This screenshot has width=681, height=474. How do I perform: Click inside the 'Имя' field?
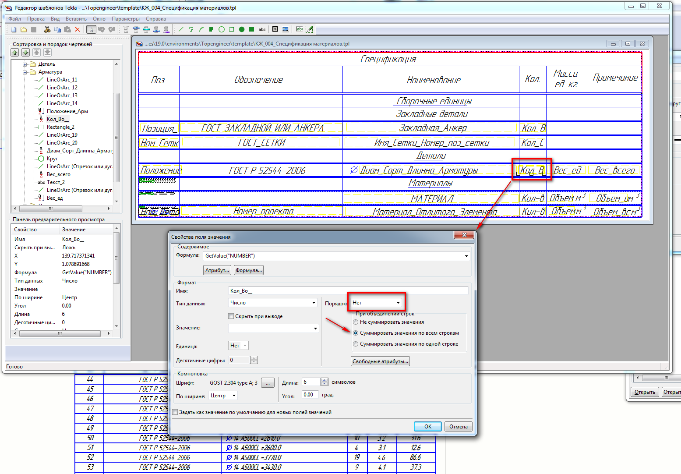coord(348,291)
